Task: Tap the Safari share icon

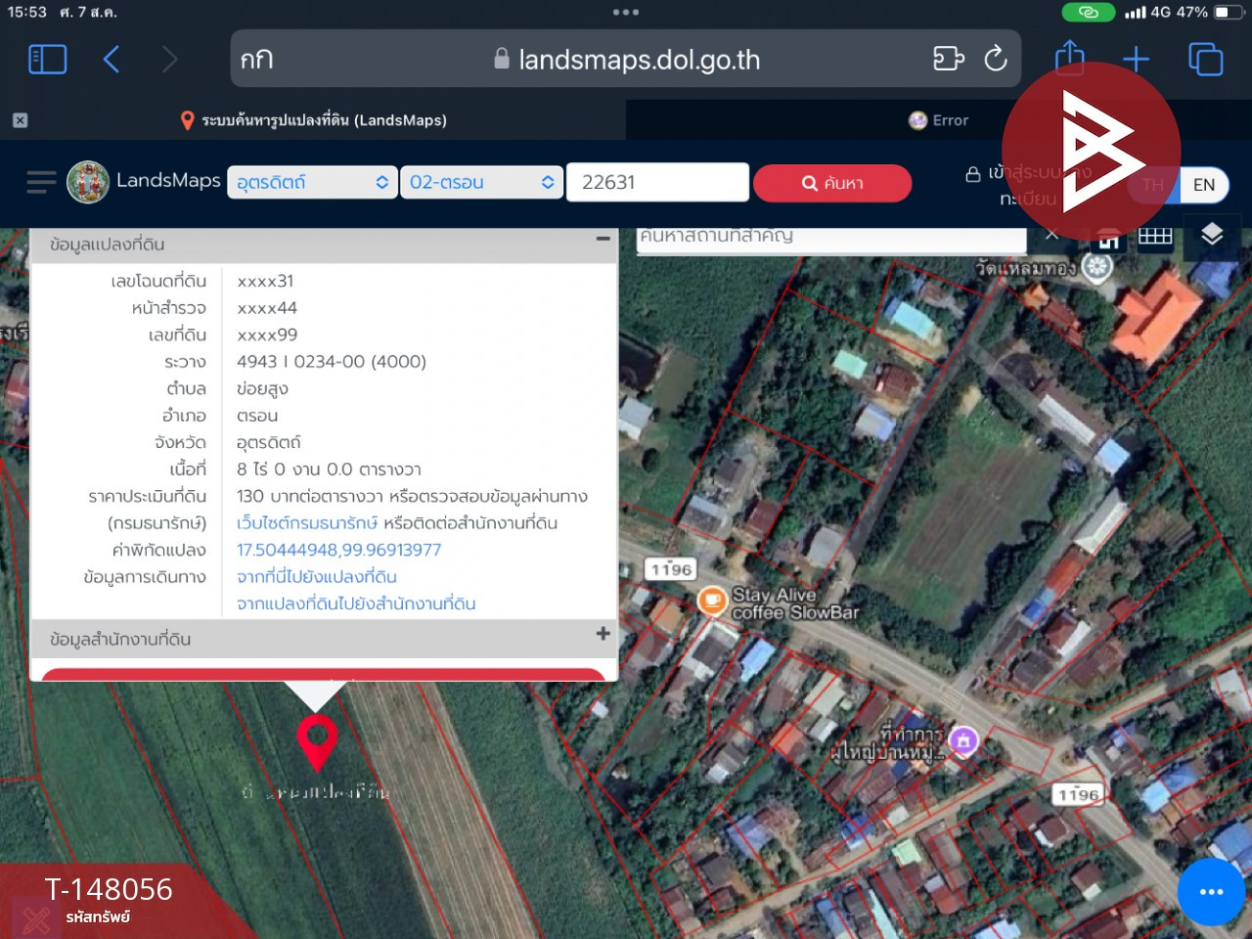Action: 1069,58
